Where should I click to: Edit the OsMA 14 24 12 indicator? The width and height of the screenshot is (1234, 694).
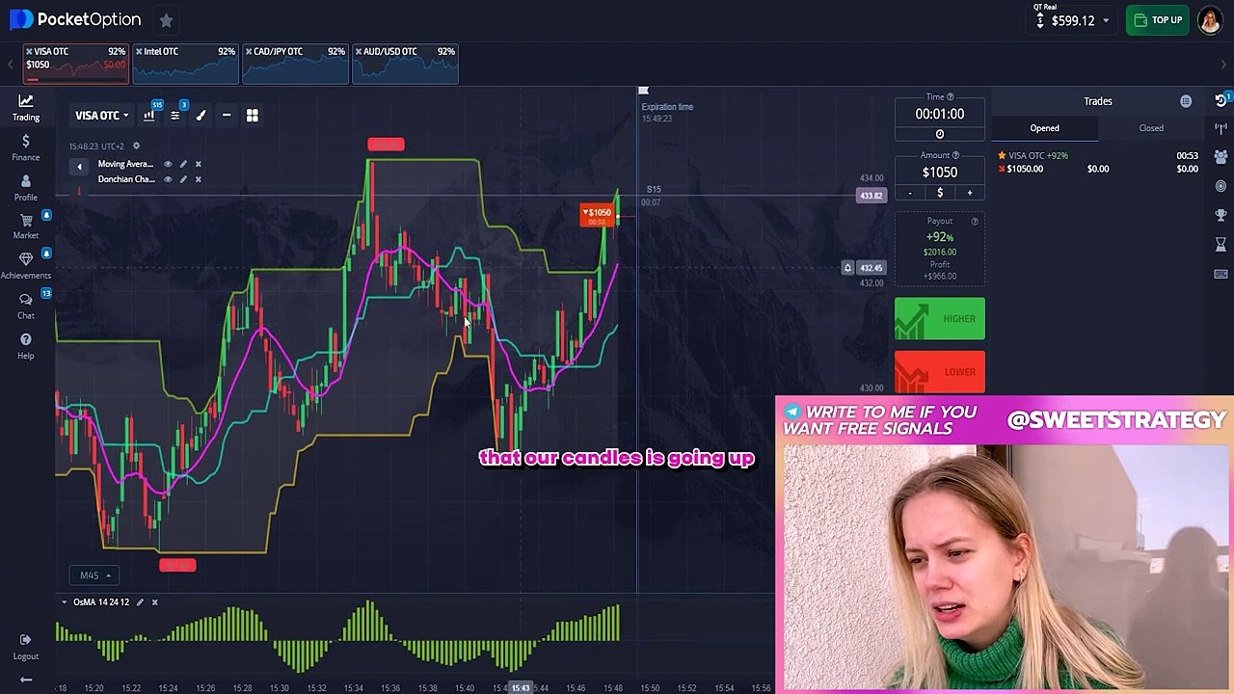click(x=140, y=602)
